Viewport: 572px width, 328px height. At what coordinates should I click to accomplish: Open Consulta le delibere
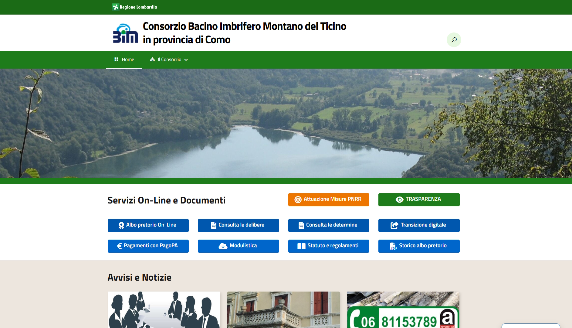pos(239,225)
